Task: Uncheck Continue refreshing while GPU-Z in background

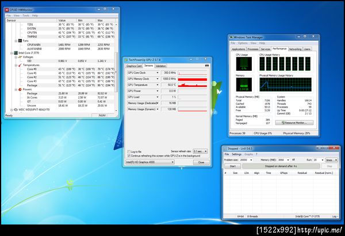Action: pos(129,156)
